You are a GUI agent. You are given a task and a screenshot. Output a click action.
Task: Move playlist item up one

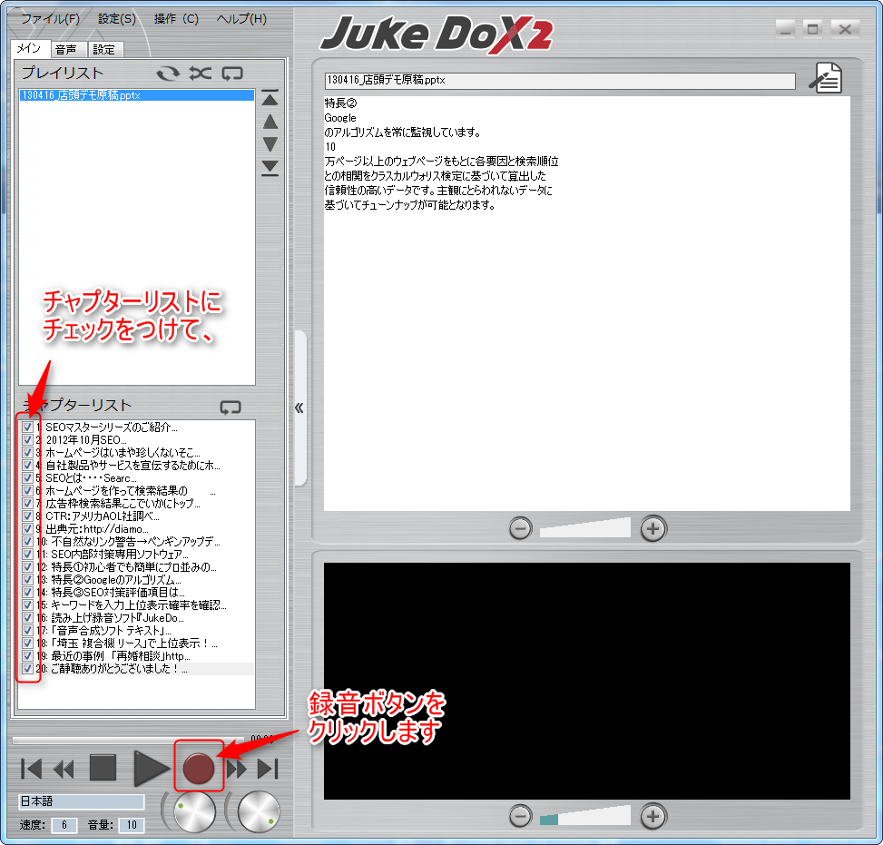(270, 122)
